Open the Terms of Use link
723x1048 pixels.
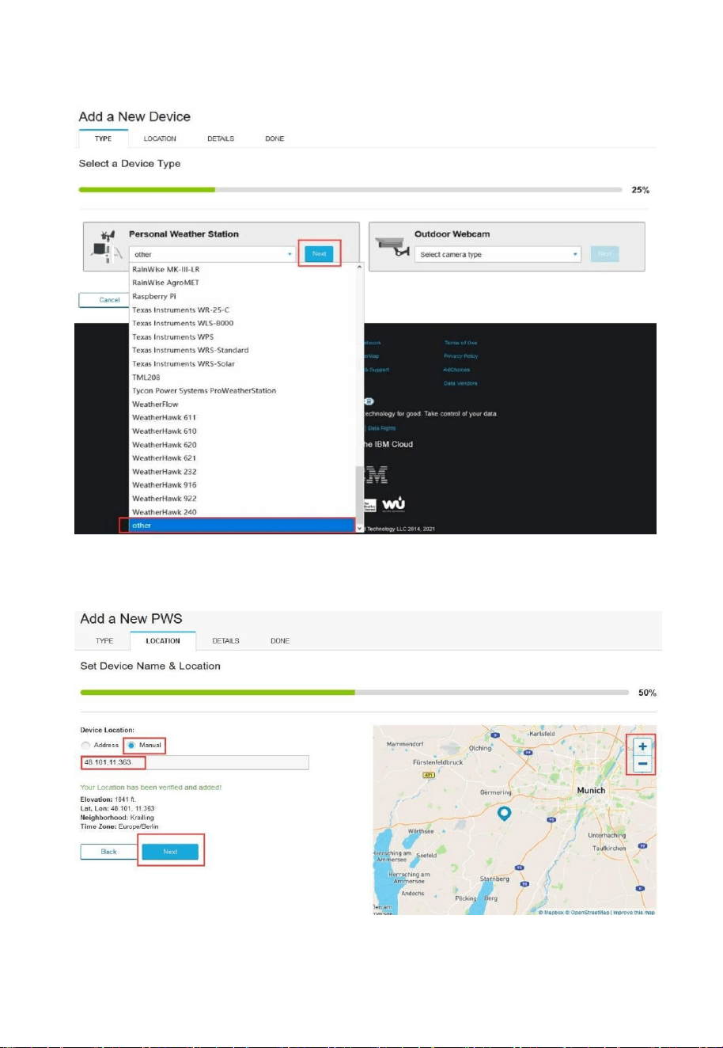460,343
